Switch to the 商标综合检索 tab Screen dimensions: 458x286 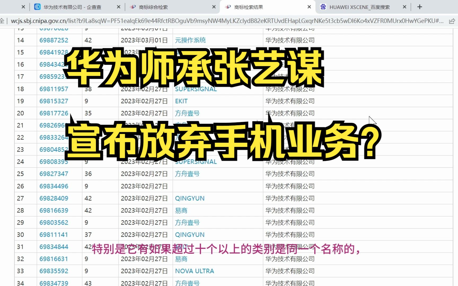pyautogui.click(x=153, y=7)
